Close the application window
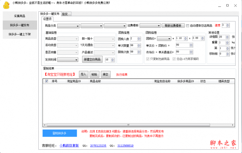 (x=236, y=6)
